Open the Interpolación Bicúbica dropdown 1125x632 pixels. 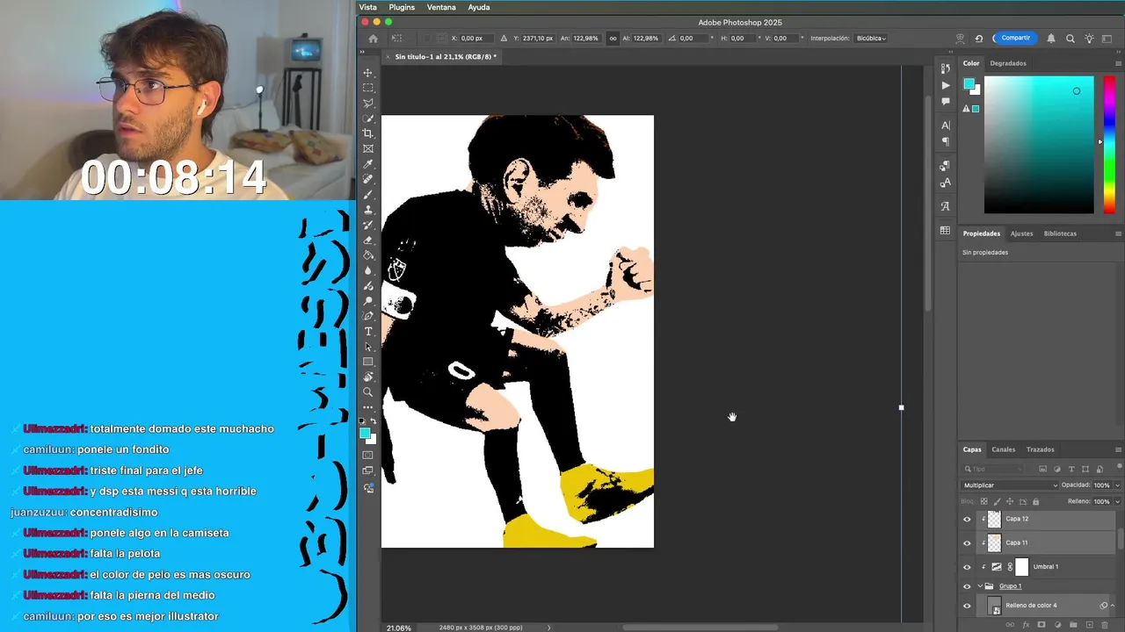871,39
